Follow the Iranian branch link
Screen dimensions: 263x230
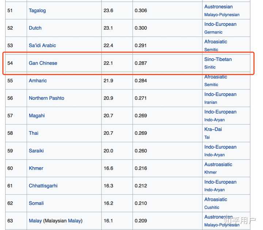pos(211,102)
